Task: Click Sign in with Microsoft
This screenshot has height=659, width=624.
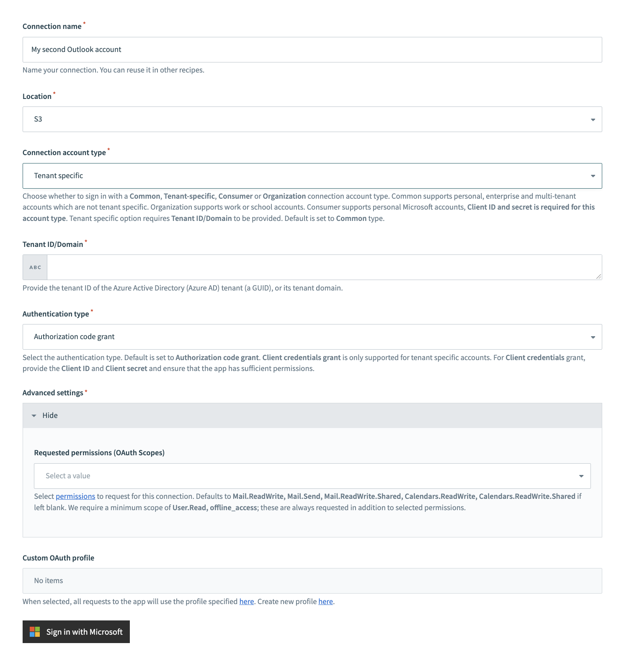Action: click(x=76, y=632)
